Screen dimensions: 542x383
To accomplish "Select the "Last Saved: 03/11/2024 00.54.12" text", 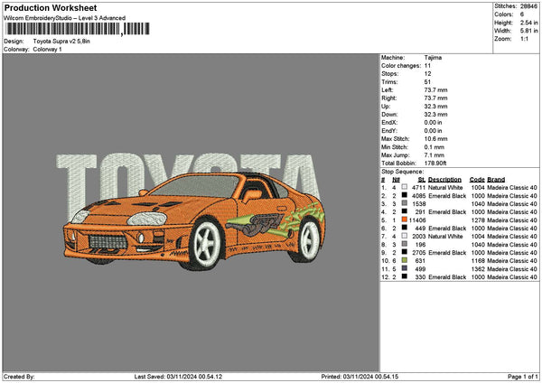I will (178, 377).
